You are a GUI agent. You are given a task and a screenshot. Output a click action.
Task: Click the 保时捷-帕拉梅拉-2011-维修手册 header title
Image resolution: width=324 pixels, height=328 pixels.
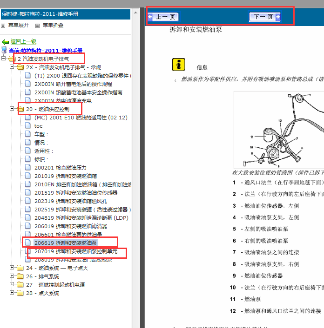(x=40, y=14)
